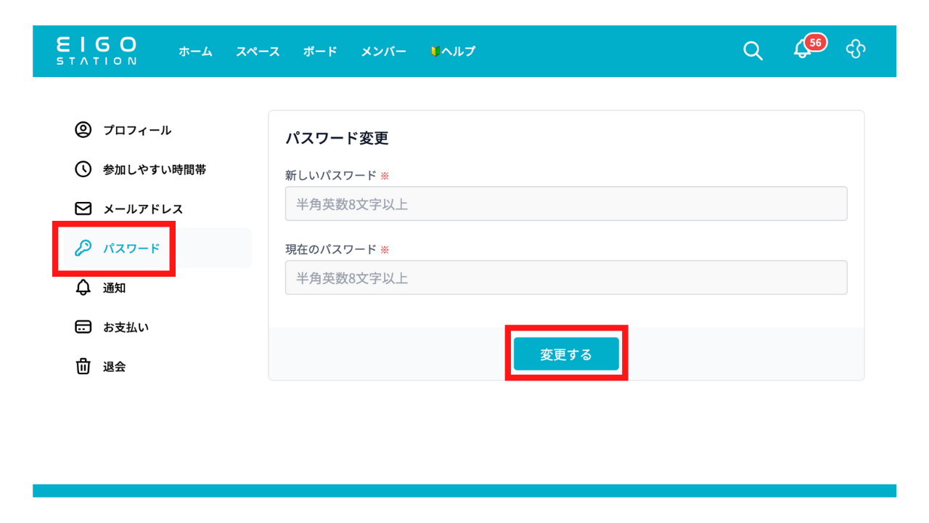
Task: Open the メールアドレス envelope icon
Action: (83, 208)
